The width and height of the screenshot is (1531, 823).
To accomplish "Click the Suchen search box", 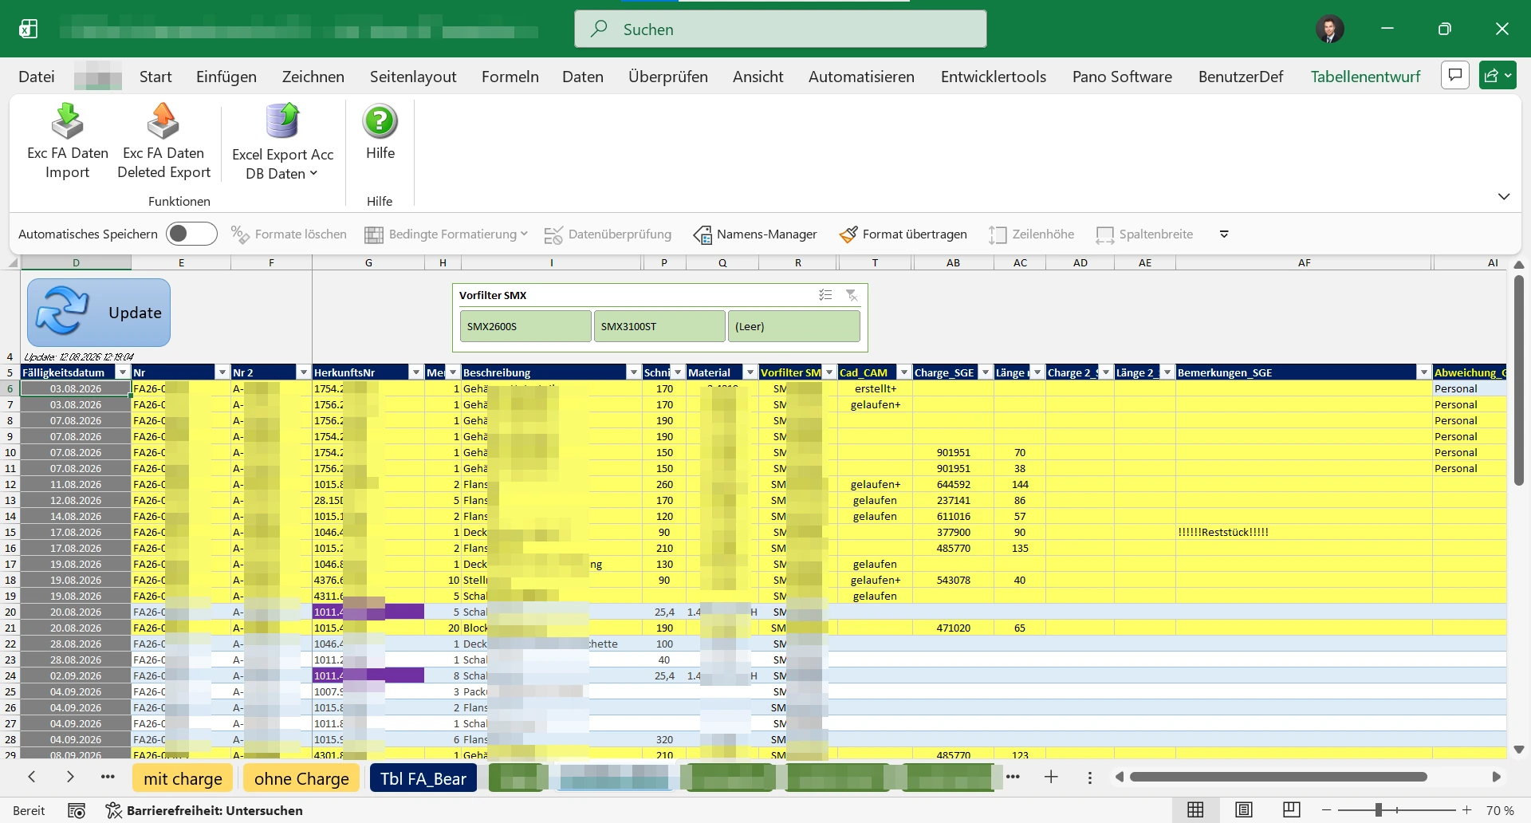I will coord(780,29).
